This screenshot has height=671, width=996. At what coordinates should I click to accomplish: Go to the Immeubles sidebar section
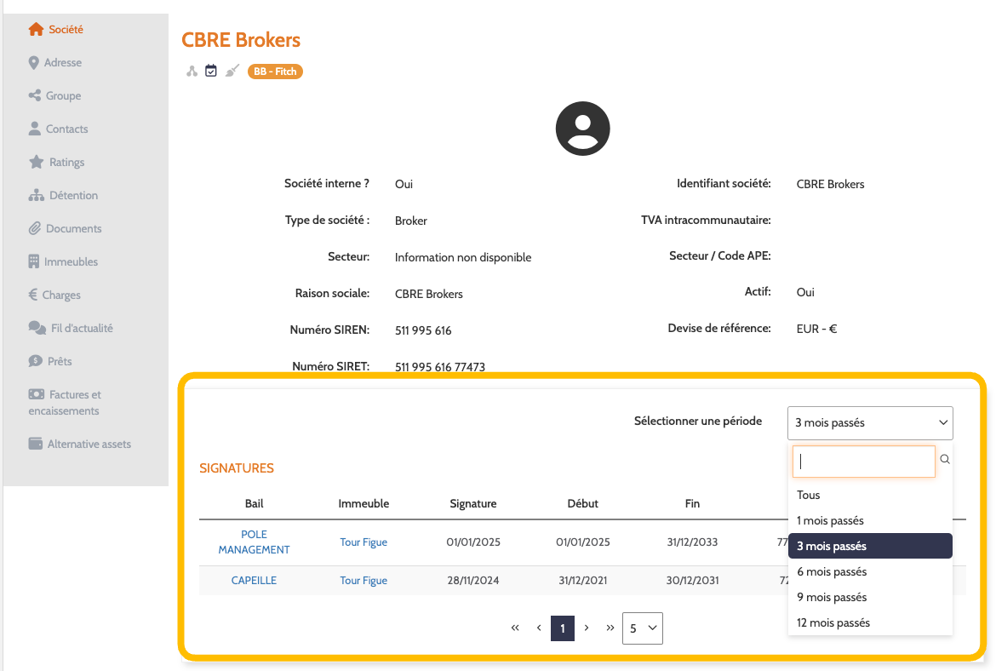click(71, 262)
